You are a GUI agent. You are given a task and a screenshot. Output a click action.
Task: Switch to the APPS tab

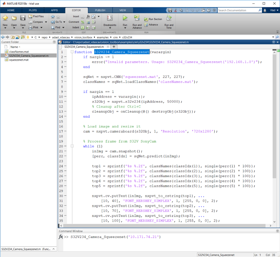tap(54, 10)
